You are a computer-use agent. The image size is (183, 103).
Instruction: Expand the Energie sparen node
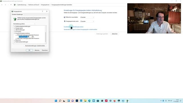14,28
